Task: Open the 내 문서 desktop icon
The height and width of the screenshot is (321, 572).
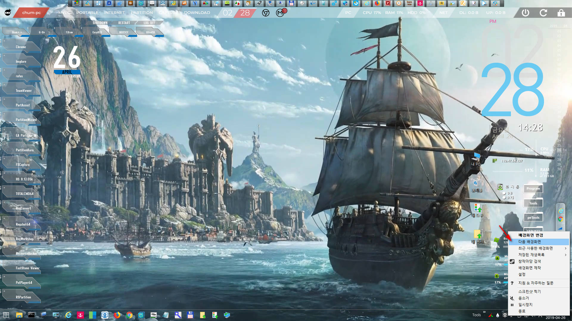Action: click(x=478, y=237)
